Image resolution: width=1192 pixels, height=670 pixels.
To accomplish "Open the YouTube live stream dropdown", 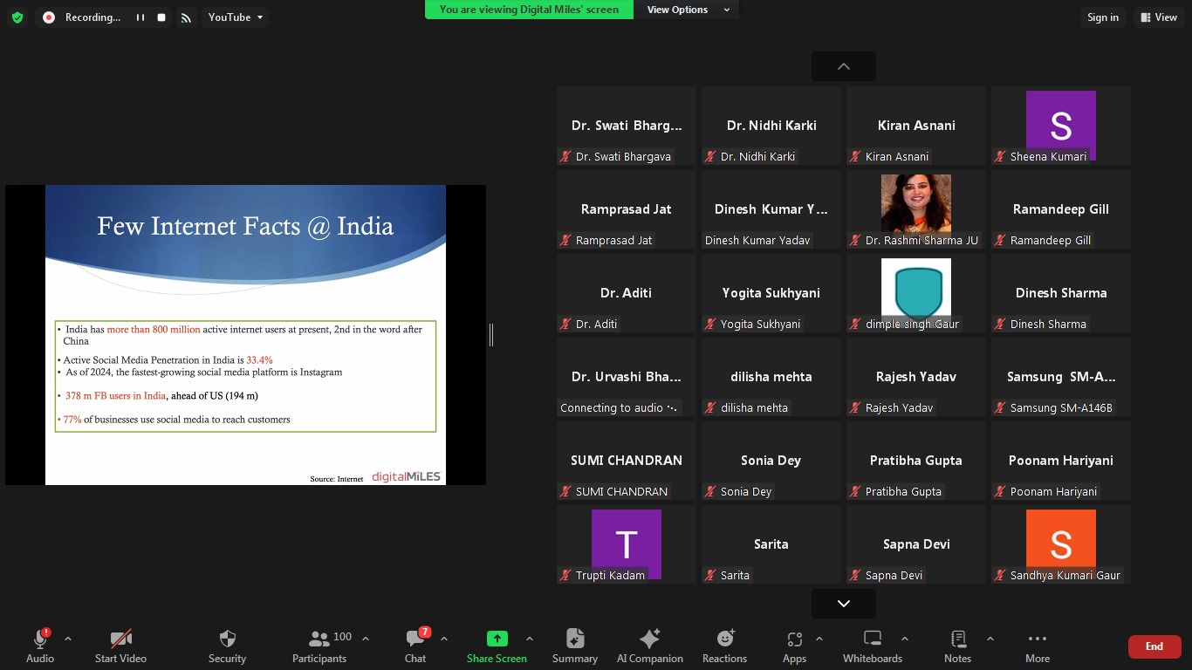I will coord(235,17).
